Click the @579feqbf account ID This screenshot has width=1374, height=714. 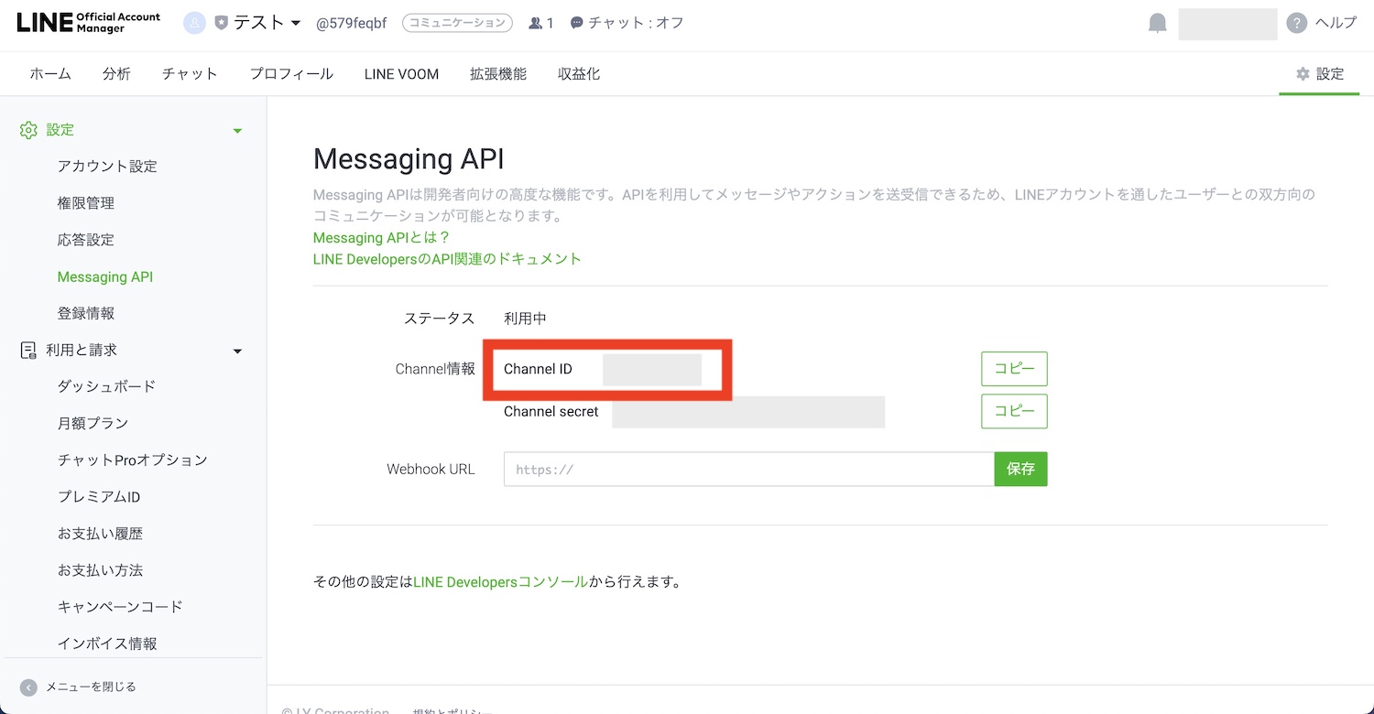tap(351, 23)
